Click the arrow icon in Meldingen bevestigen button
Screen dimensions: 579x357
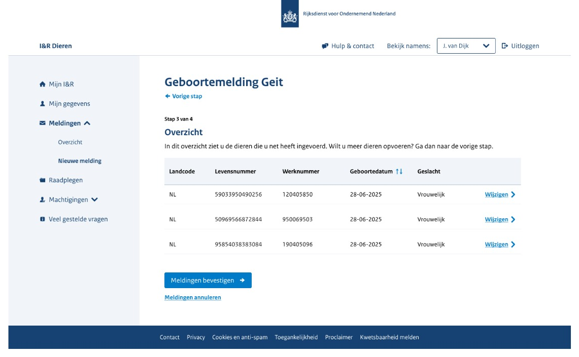[242, 281]
